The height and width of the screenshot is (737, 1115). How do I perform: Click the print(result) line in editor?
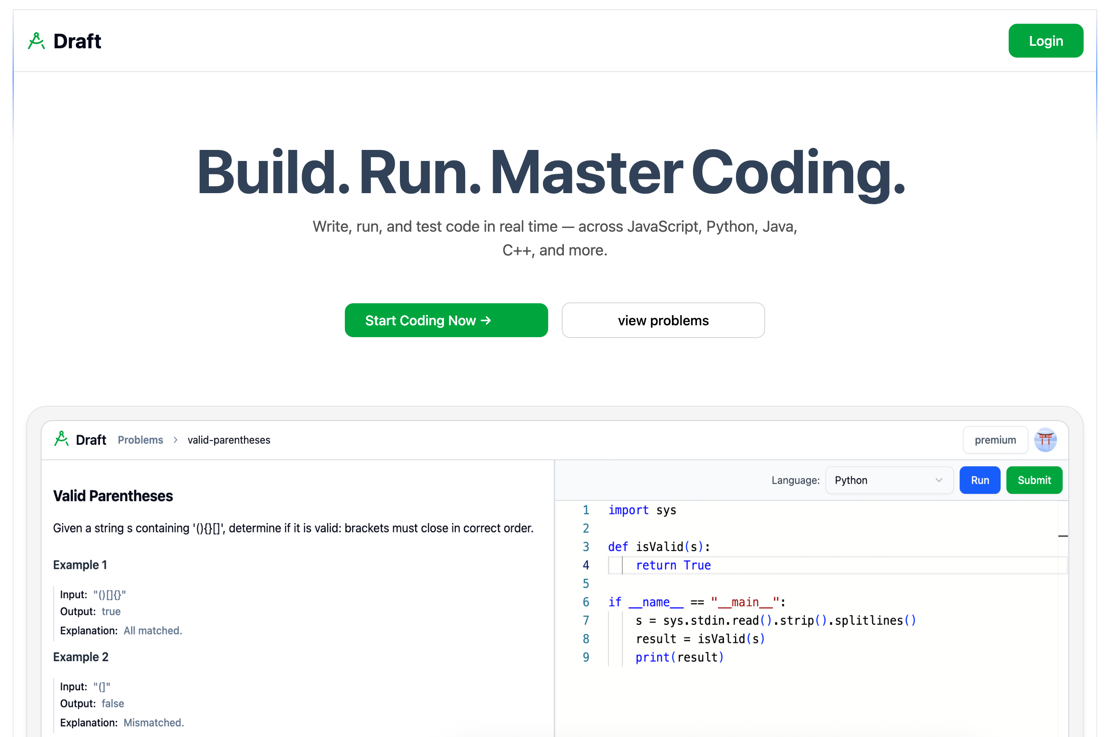[x=679, y=657]
